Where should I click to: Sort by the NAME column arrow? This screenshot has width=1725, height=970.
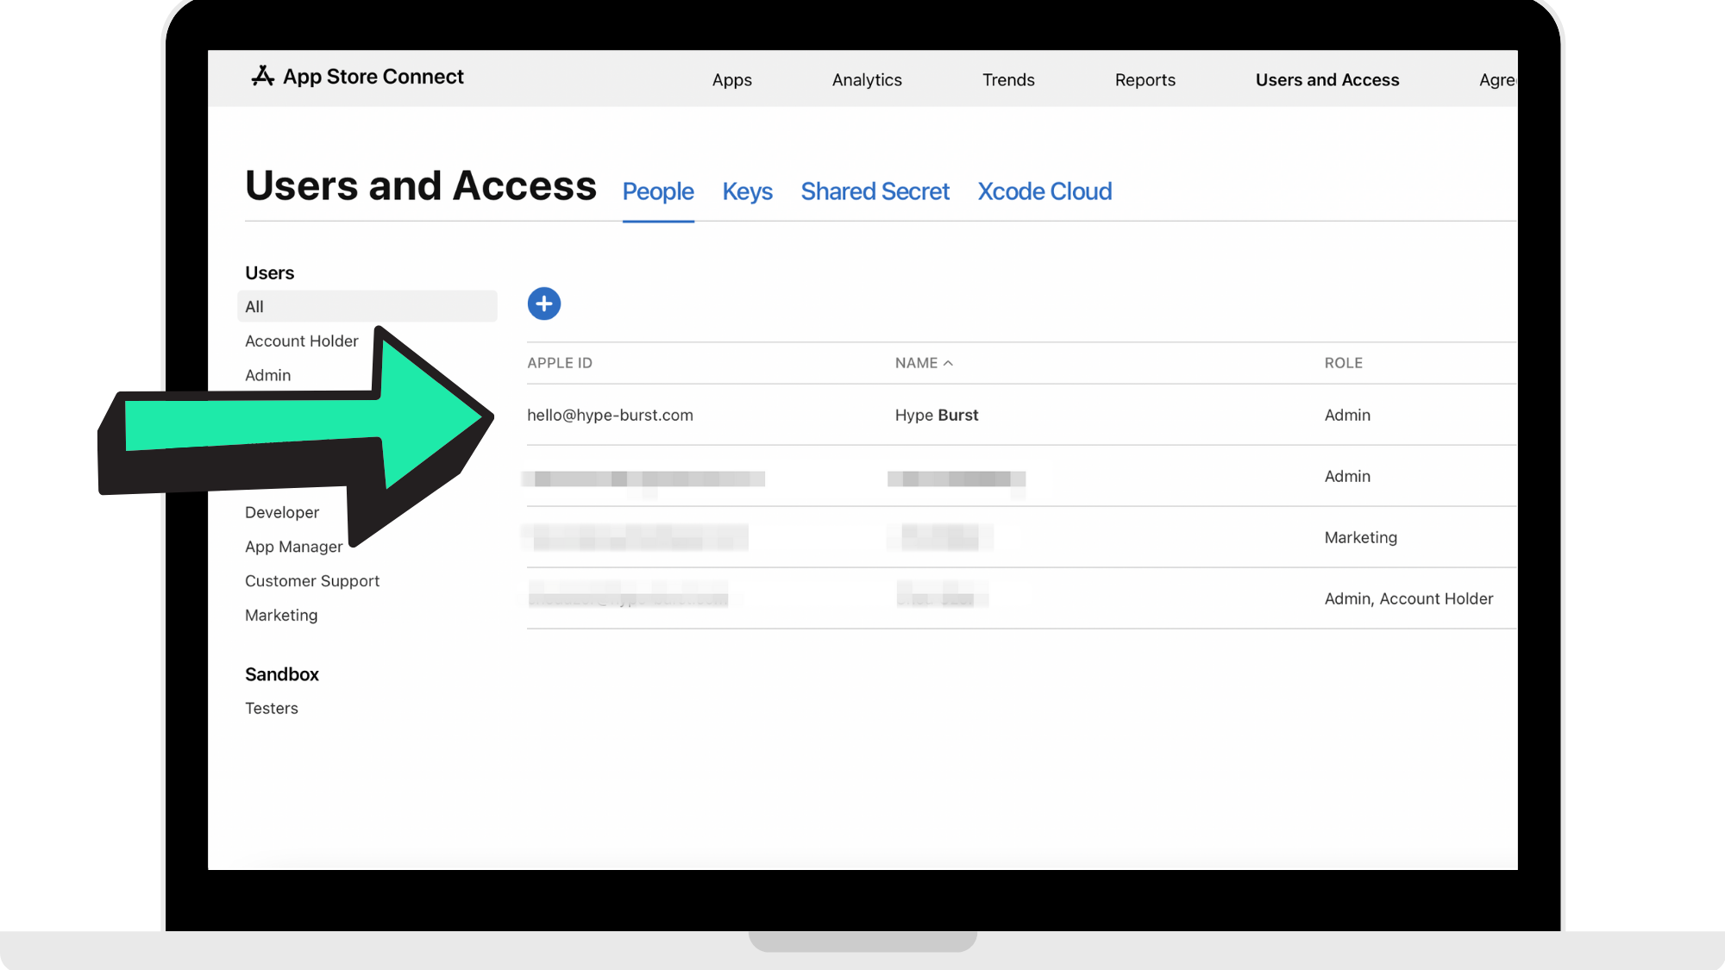coord(948,363)
